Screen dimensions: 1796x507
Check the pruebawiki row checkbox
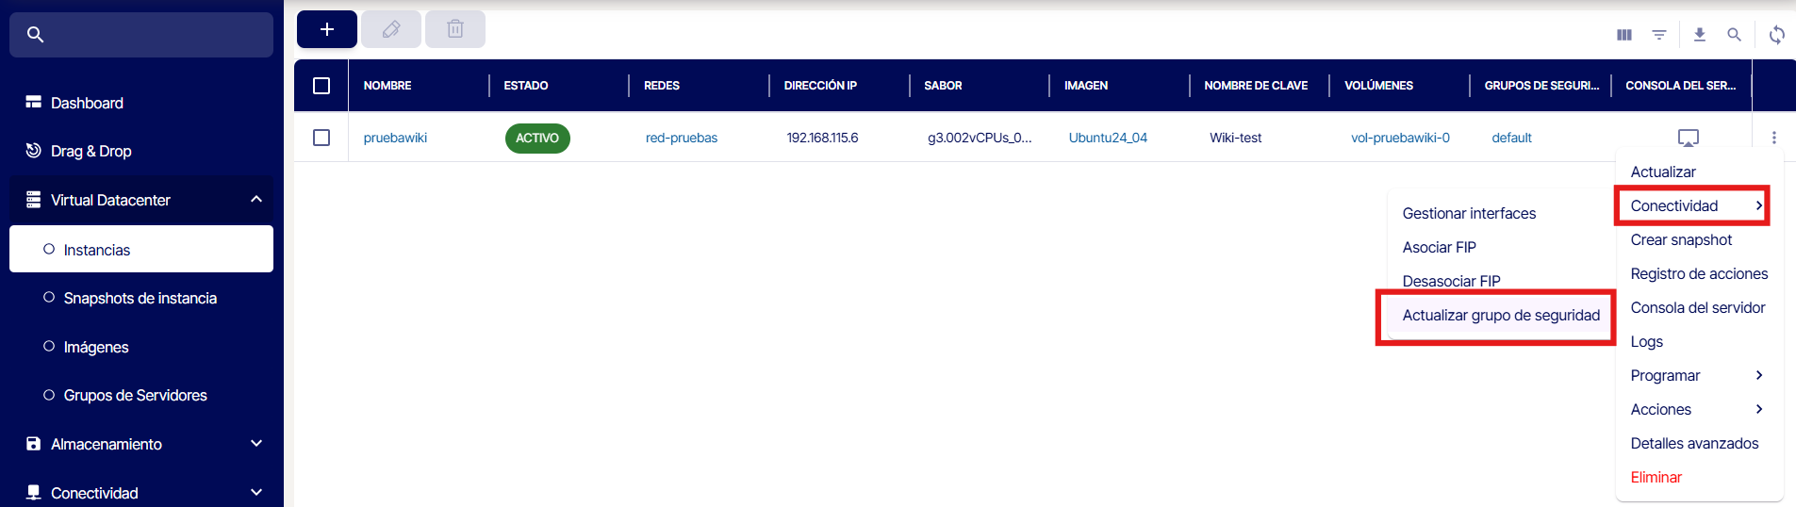coord(321,138)
